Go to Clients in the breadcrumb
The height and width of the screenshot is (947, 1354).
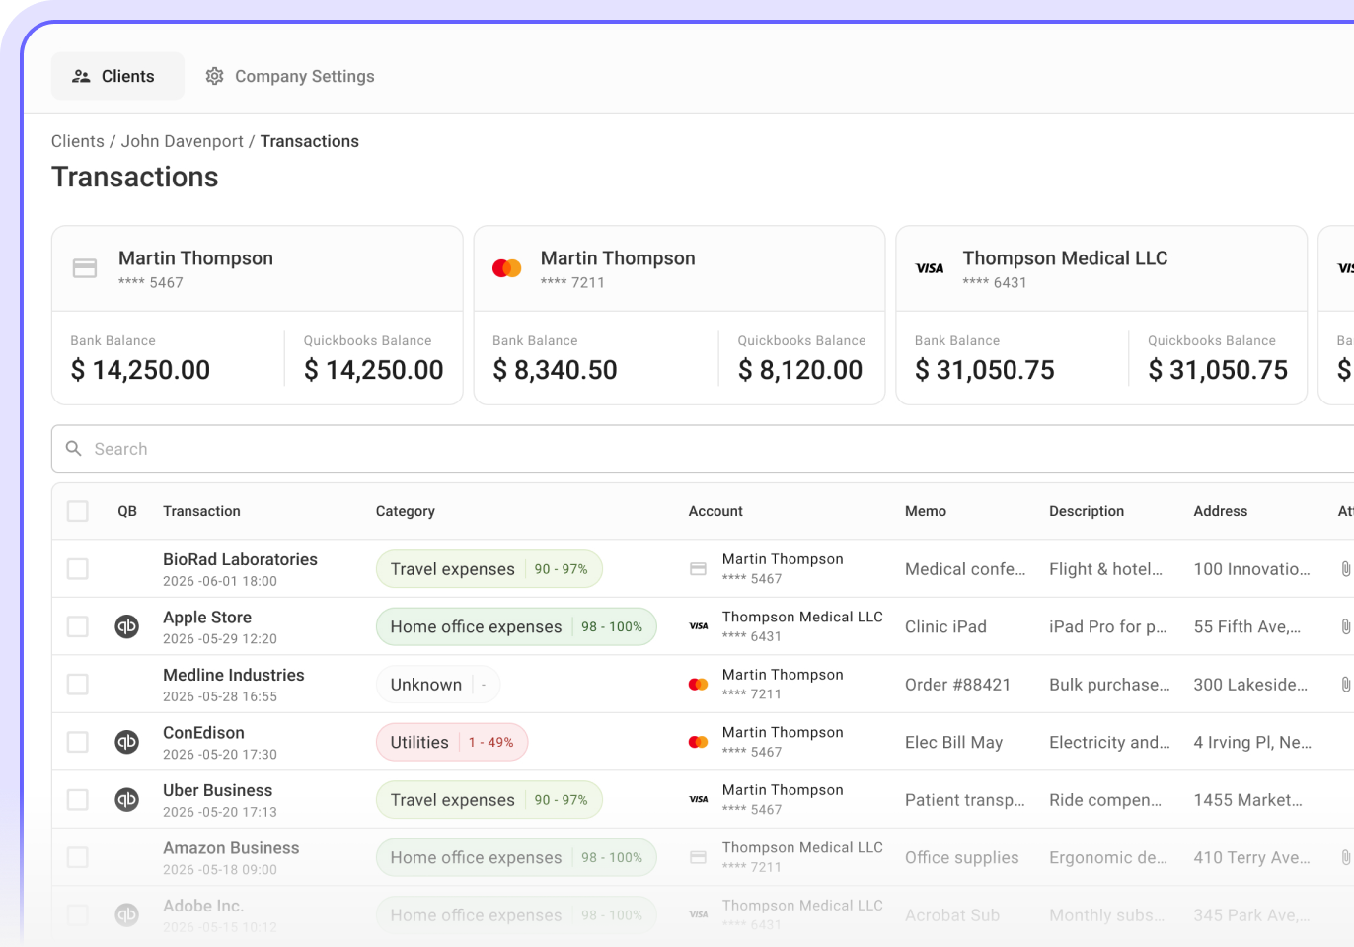pos(78,141)
